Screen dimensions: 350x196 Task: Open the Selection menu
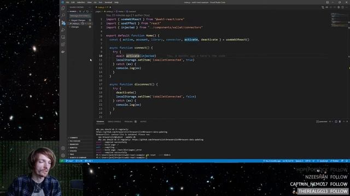pos(81,2)
